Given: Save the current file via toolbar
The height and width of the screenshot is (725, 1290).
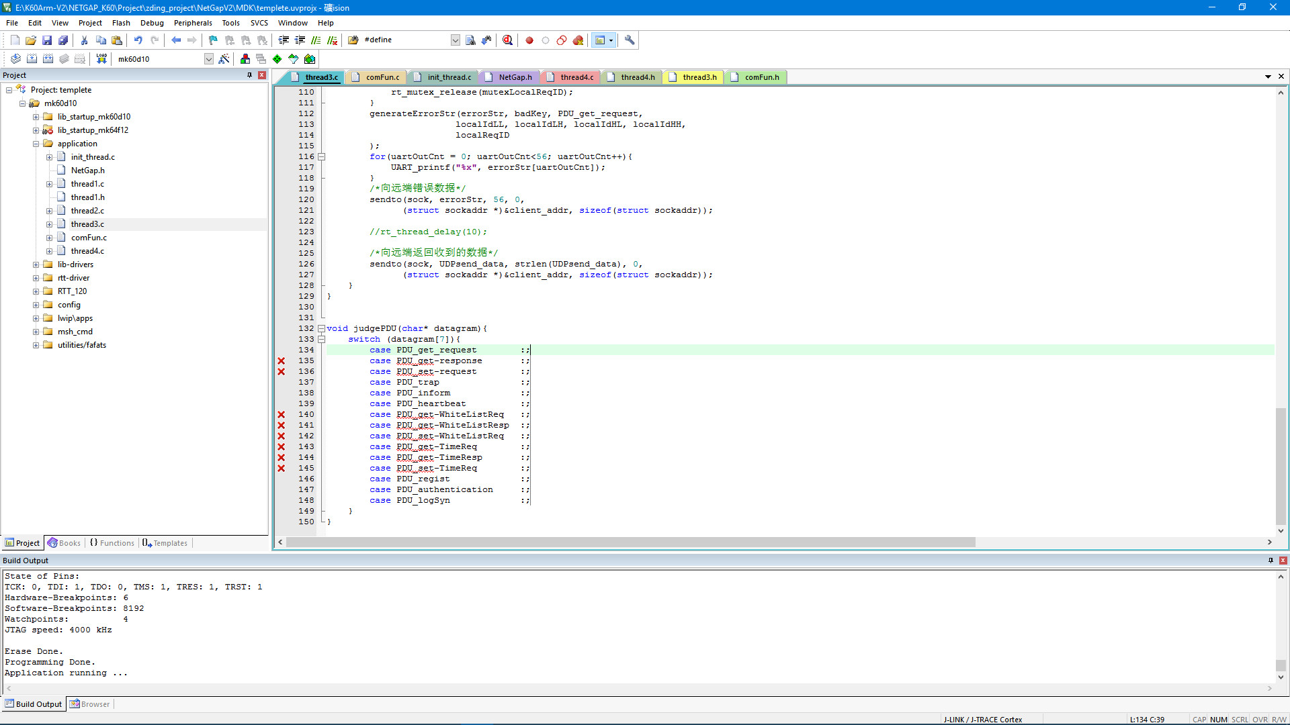Looking at the screenshot, I should 47,40.
